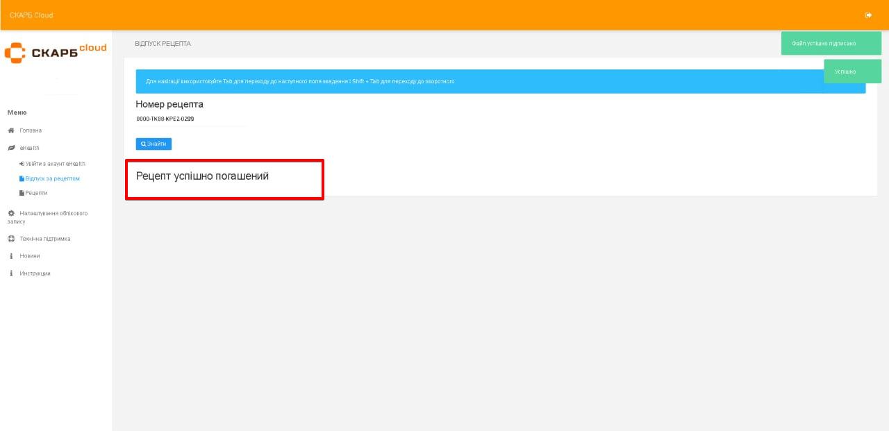Click the info icon next to Новини
Screen dimensions: 889x431
[11, 256]
